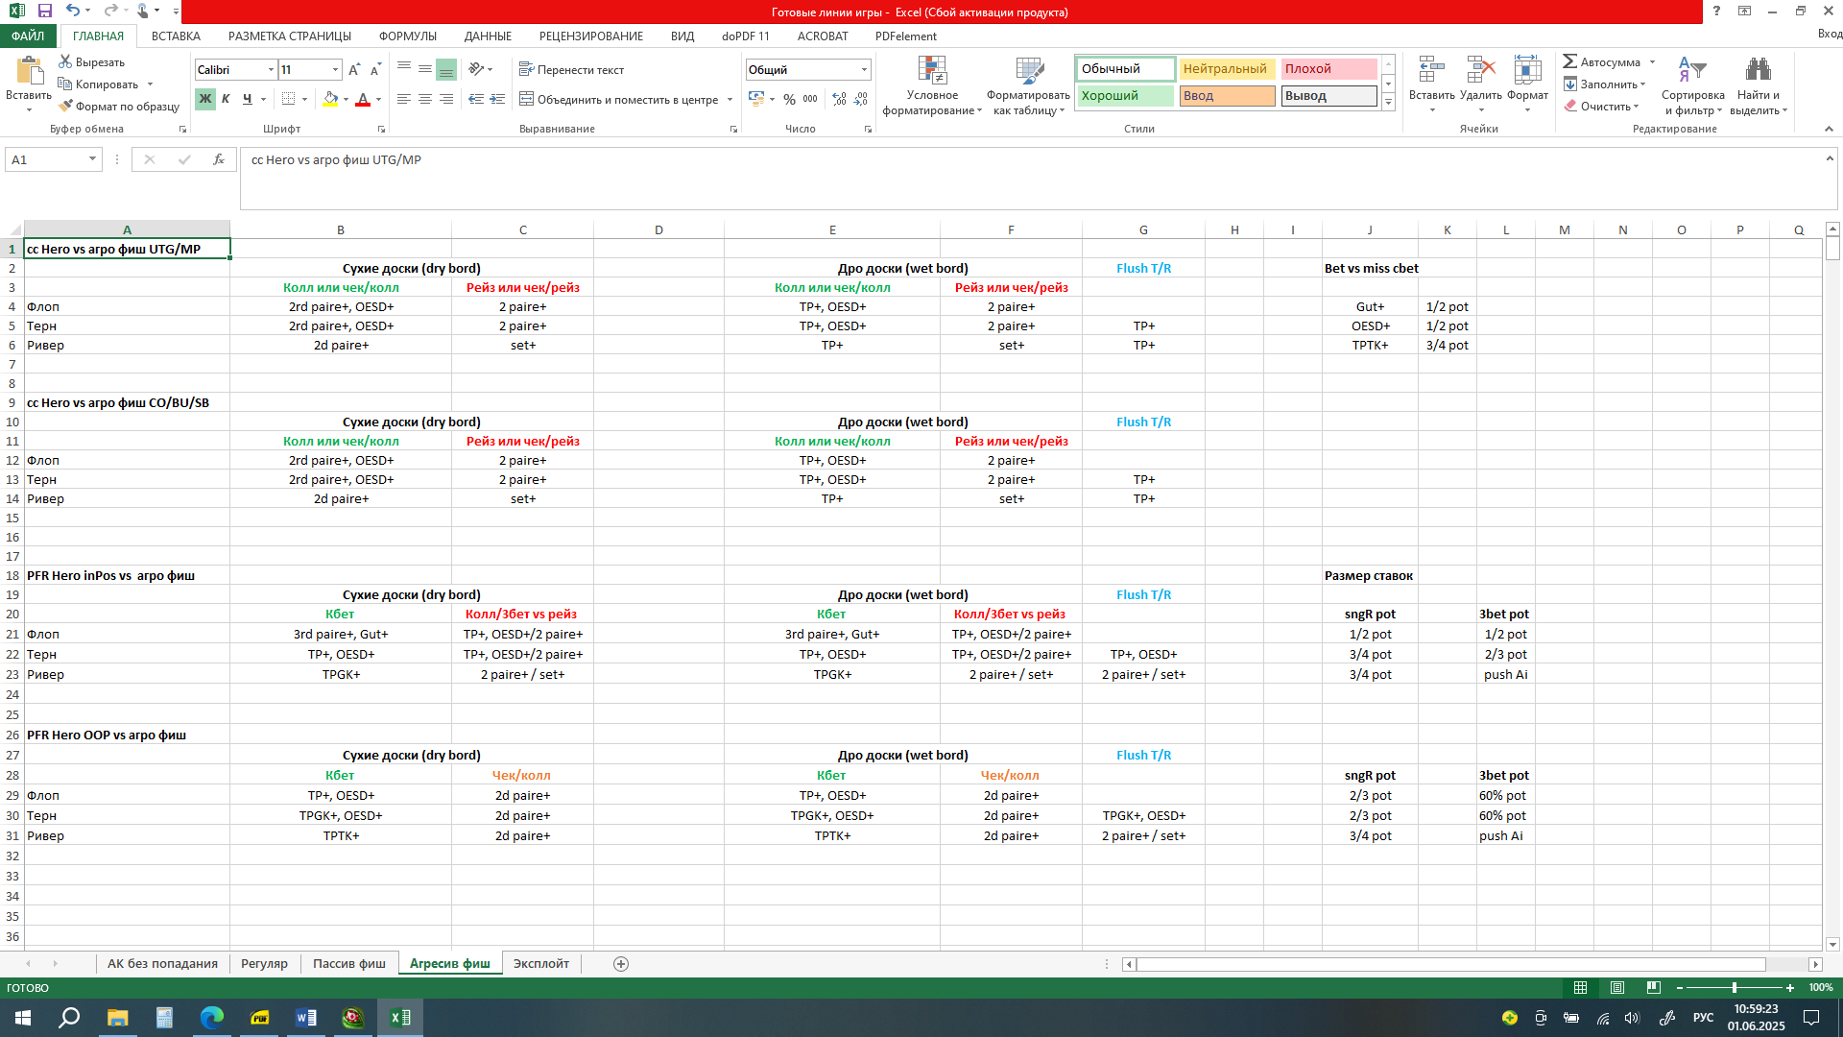Screen dimensions: 1843x1037
Task: Toggle bold (Ж) formatting
Action: click(204, 99)
